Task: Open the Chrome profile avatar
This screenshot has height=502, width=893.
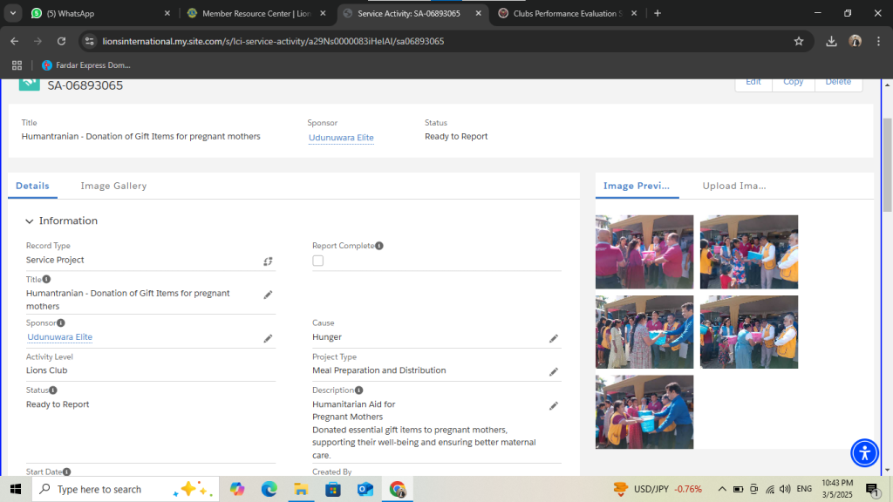Action: (x=855, y=41)
